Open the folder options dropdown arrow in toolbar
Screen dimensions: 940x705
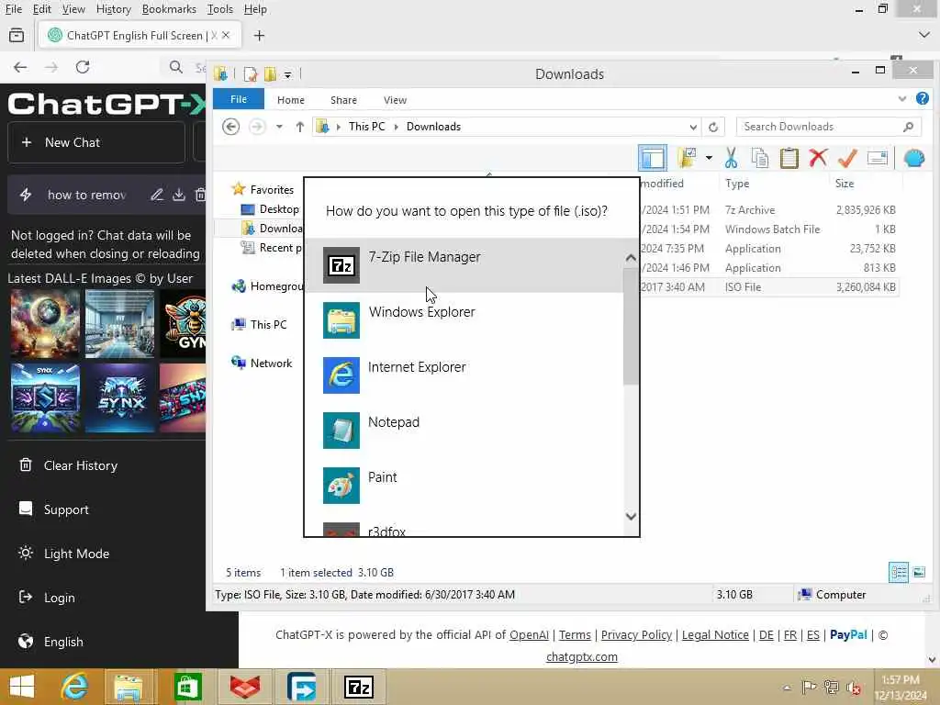click(709, 158)
